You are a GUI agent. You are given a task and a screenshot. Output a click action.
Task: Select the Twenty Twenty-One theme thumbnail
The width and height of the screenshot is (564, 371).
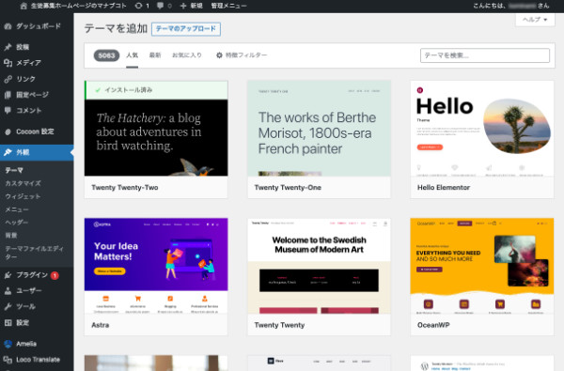pos(319,129)
